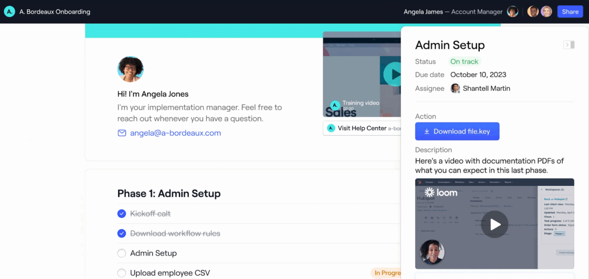The height and width of the screenshot is (279, 589).
Task: Play the Loom walkthrough video
Action: click(x=495, y=224)
